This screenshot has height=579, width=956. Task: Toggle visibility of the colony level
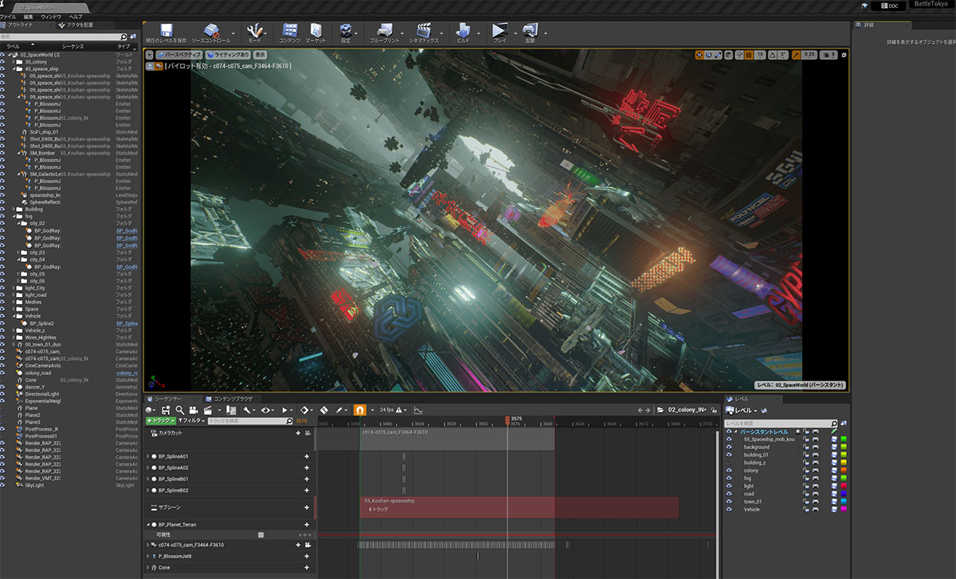[729, 471]
